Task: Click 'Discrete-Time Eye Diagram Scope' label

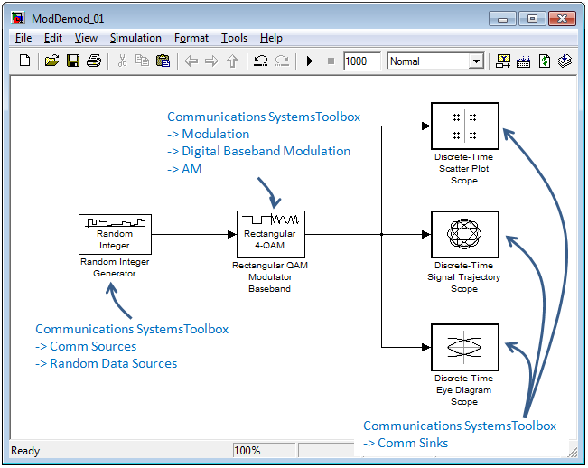Action: point(464,390)
